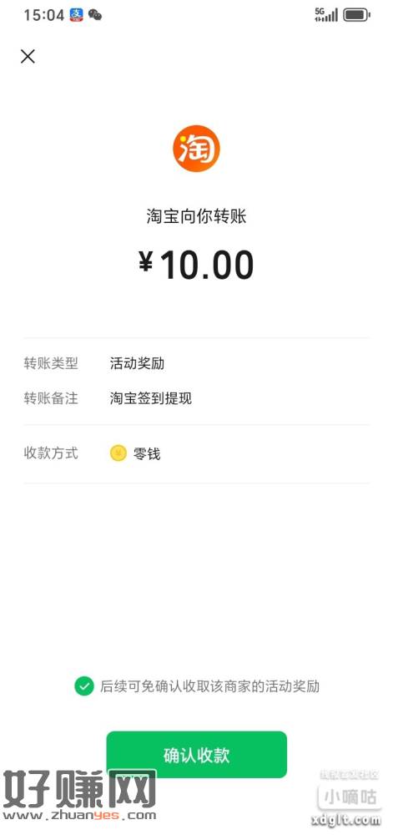
Task: Tap the Alipay icon in status bar
Action: point(77,15)
